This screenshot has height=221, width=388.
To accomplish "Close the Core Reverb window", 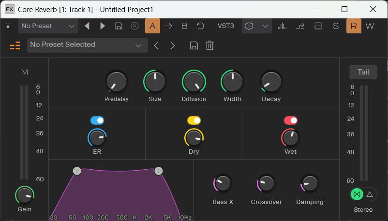I will 373,9.
